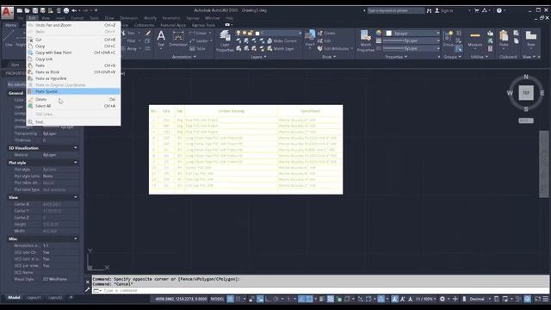Viewport: 551px width, 310px height.
Task: Expand the Block panel flyout
Action: [x=329, y=57]
